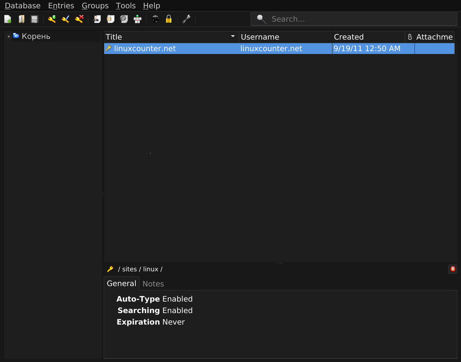Viewport: 461px width, 362px height.
Task: Copy the username to clipboard
Action: pyautogui.click(x=97, y=19)
